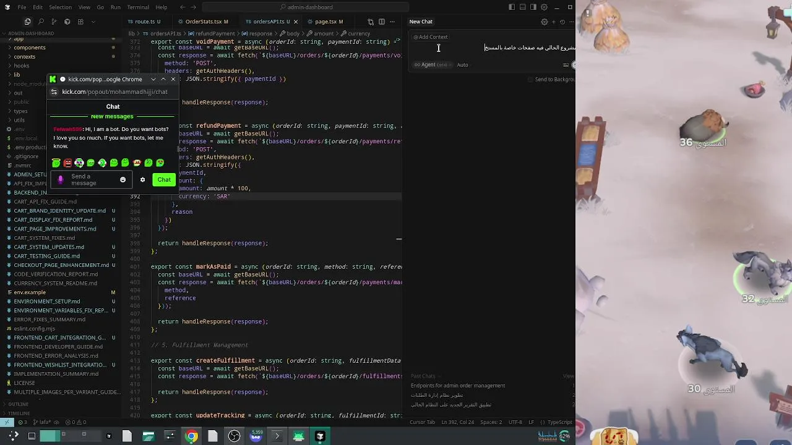Click the TypeScript language mode indicator
This screenshot has height=445, width=792.
click(559, 422)
